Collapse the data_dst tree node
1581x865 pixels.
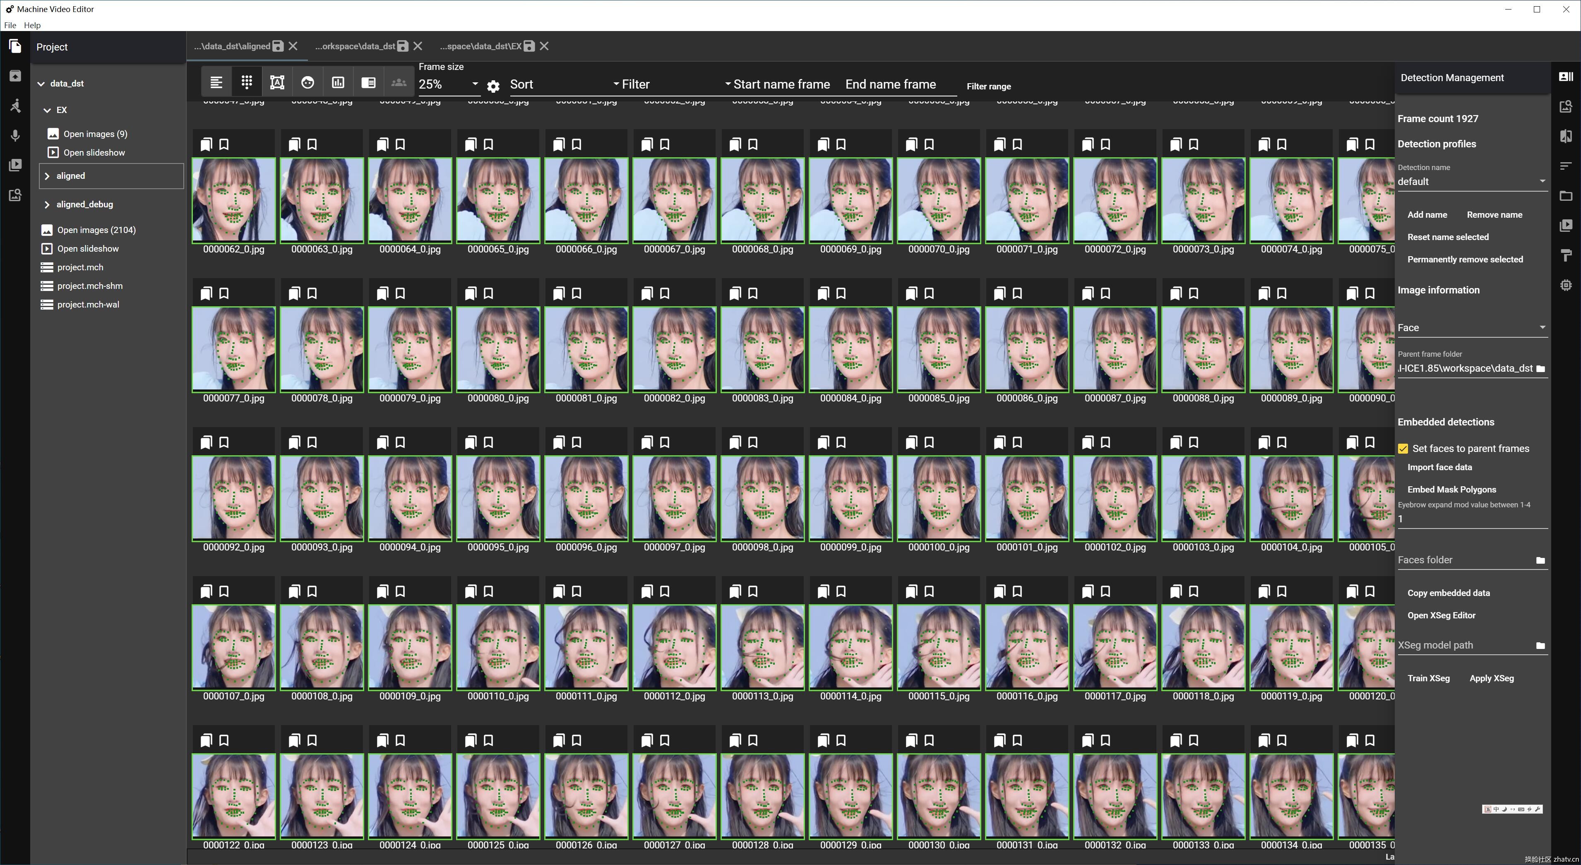(x=41, y=84)
